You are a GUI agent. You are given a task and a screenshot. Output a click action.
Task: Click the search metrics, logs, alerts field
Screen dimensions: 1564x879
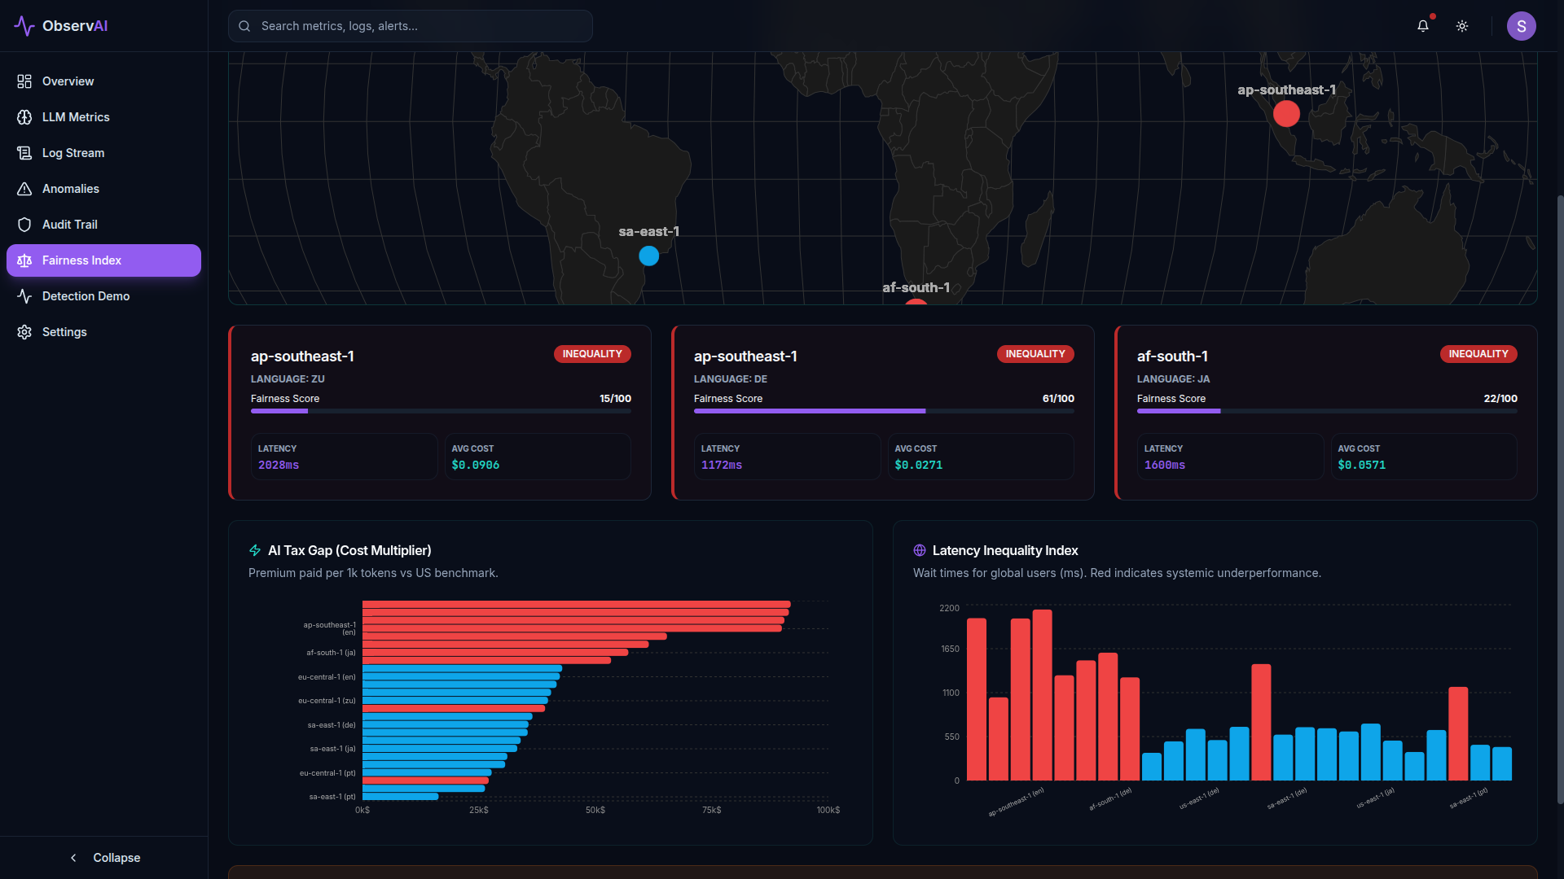(411, 26)
